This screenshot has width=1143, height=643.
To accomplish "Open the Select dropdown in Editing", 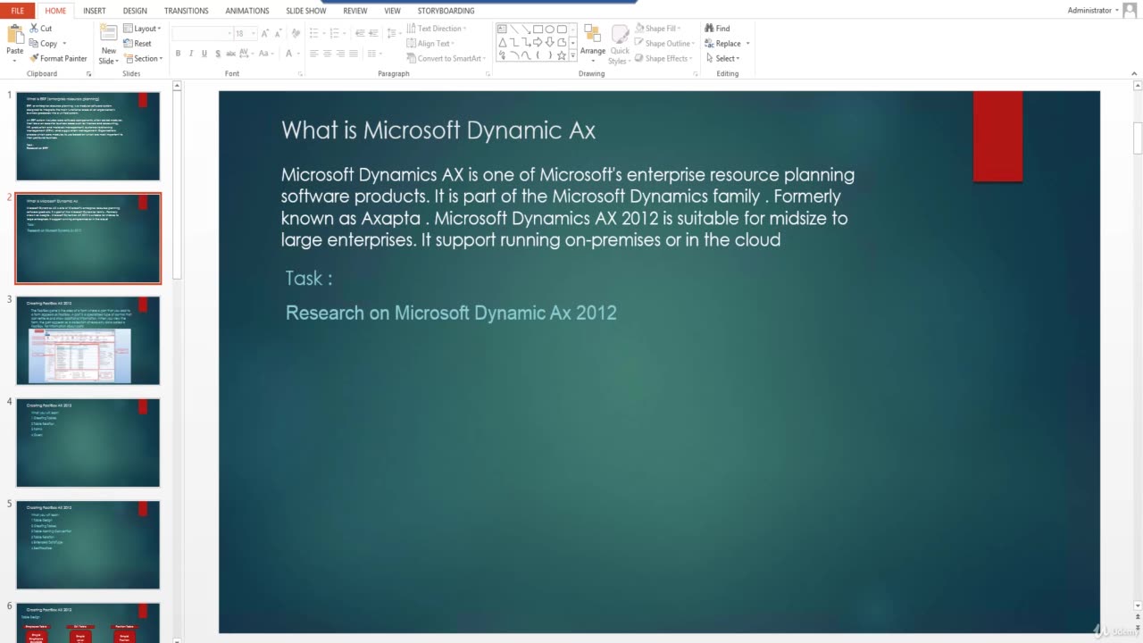I will click(x=723, y=58).
